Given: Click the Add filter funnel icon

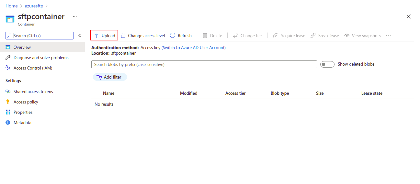Looking at the screenshot, I should tap(99, 77).
